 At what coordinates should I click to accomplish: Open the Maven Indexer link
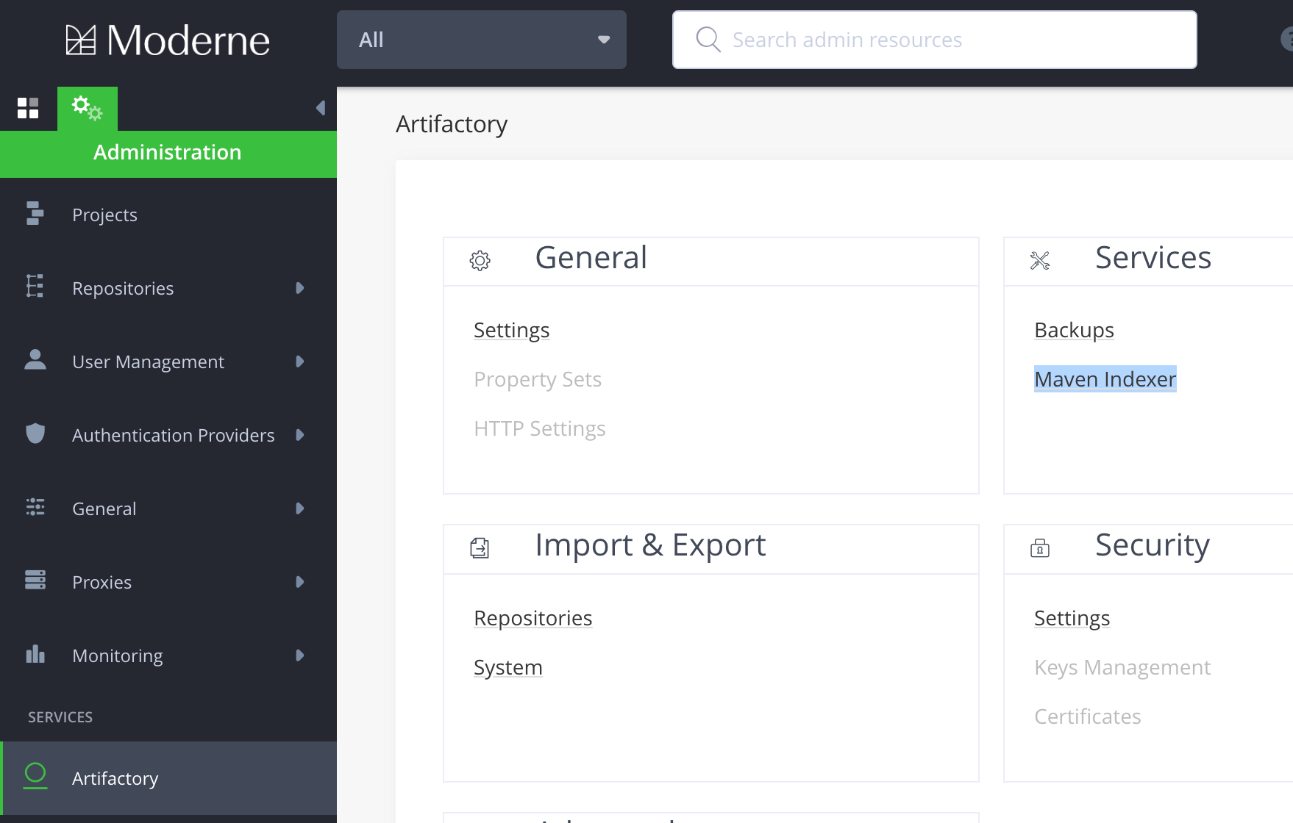[1105, 379]
